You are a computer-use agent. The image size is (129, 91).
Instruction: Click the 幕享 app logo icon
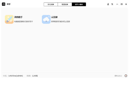click(4, 4)
